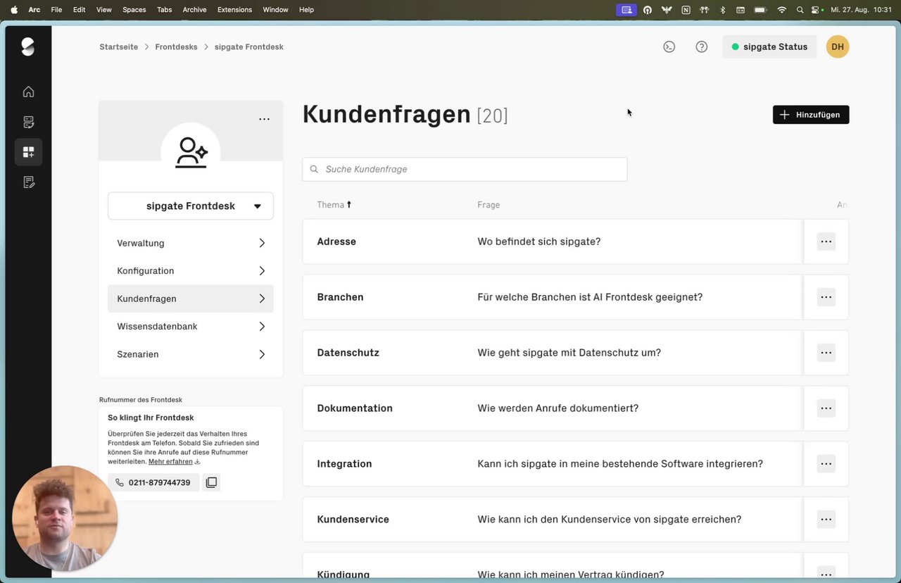Select the grid-plus apps icon in sidebar

click(x=28, y=152)
